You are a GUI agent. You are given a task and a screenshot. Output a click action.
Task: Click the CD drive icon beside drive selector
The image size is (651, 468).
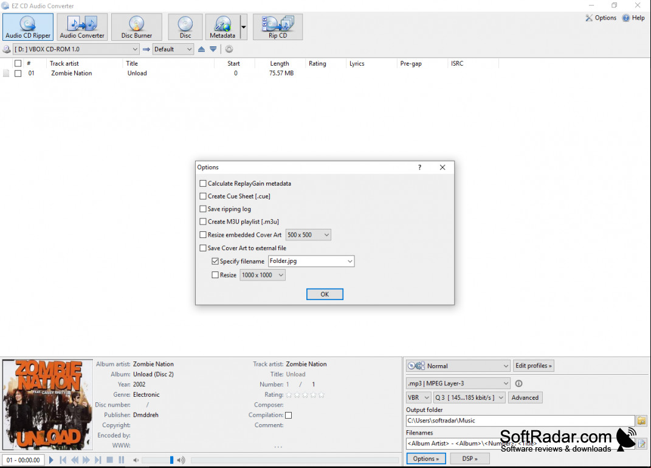[7, 49]
